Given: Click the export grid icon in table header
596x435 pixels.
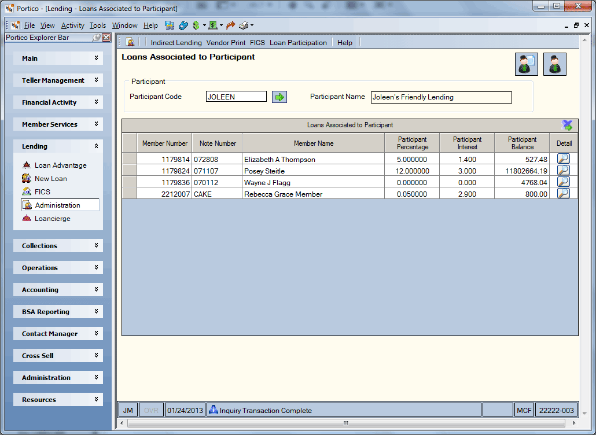Looking at the screenshot, I should coord(566,125).
